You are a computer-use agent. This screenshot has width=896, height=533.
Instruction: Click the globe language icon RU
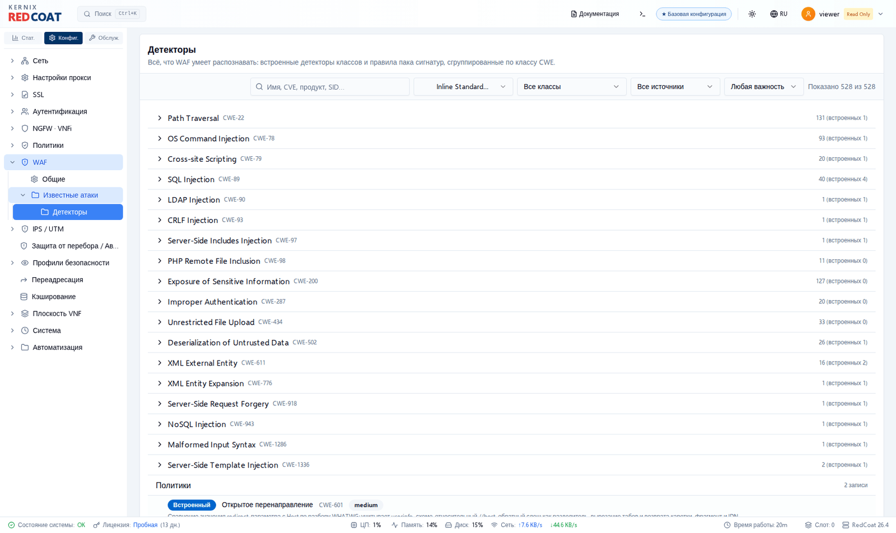pos(774,14)
